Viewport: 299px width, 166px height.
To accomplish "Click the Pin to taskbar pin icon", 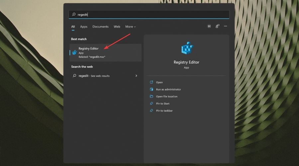I will [151, 111].
